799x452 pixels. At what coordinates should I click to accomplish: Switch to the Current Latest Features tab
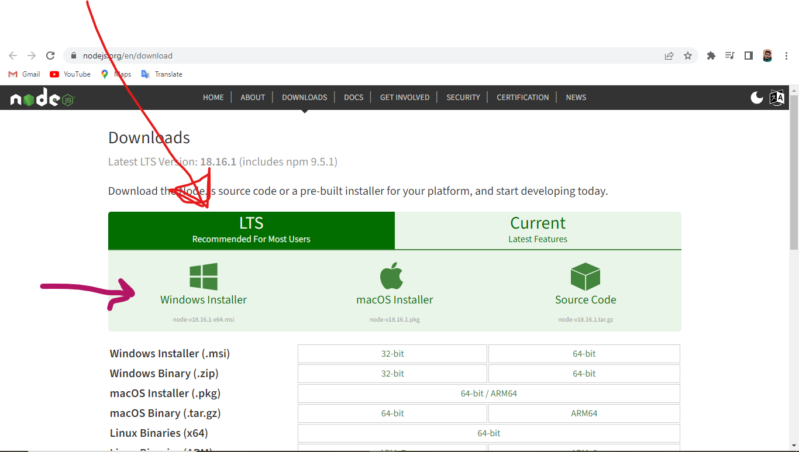click(x=538, y=230)
